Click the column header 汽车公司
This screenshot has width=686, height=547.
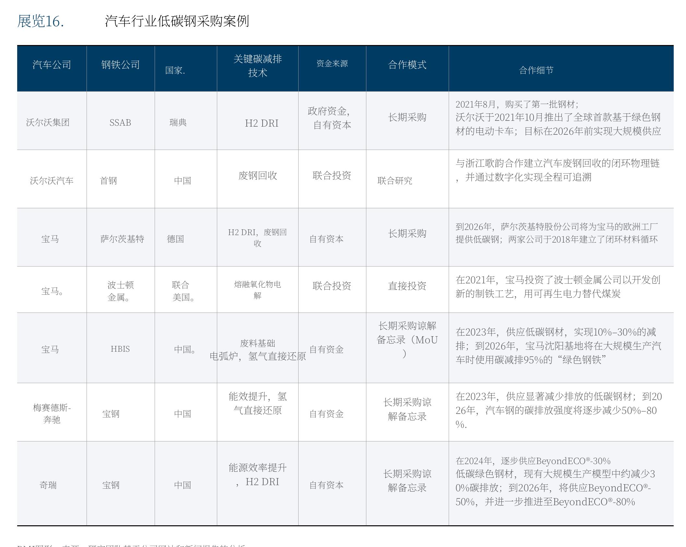click(x=52, y=65)
